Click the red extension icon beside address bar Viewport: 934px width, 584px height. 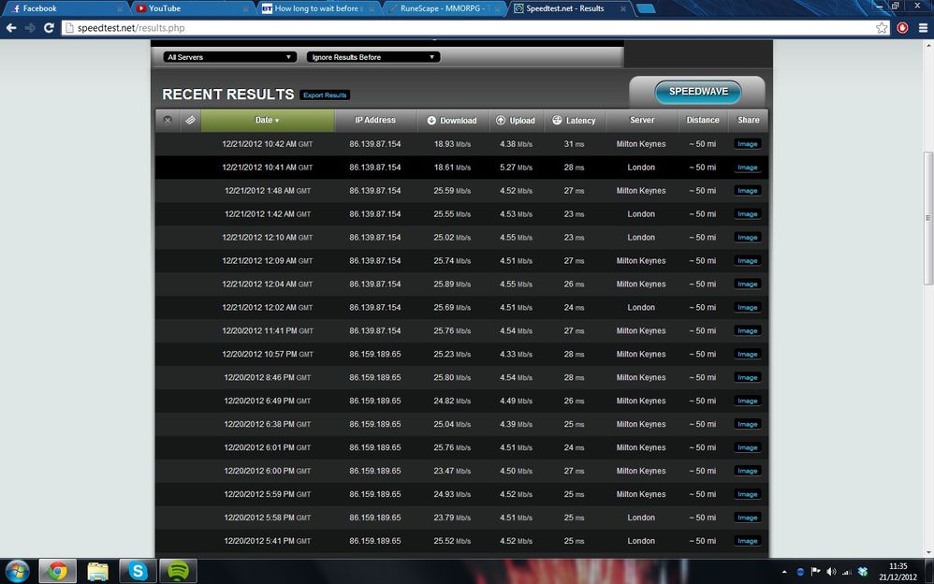[x=902, y=27]
